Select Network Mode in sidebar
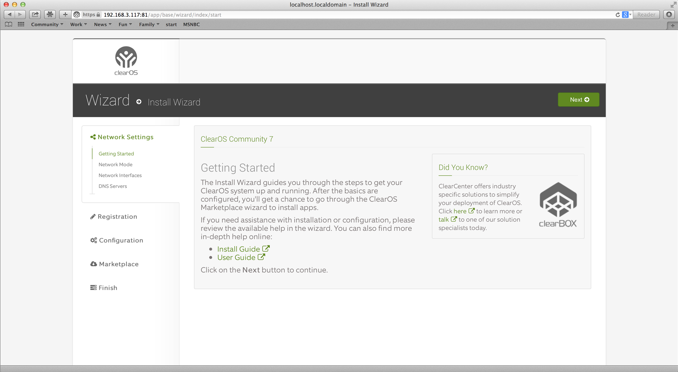Screen dimensions: 678x372 (115, 164)
